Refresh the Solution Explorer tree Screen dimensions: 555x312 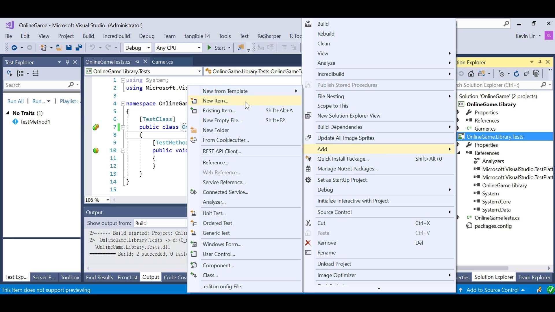coord(517,73)
